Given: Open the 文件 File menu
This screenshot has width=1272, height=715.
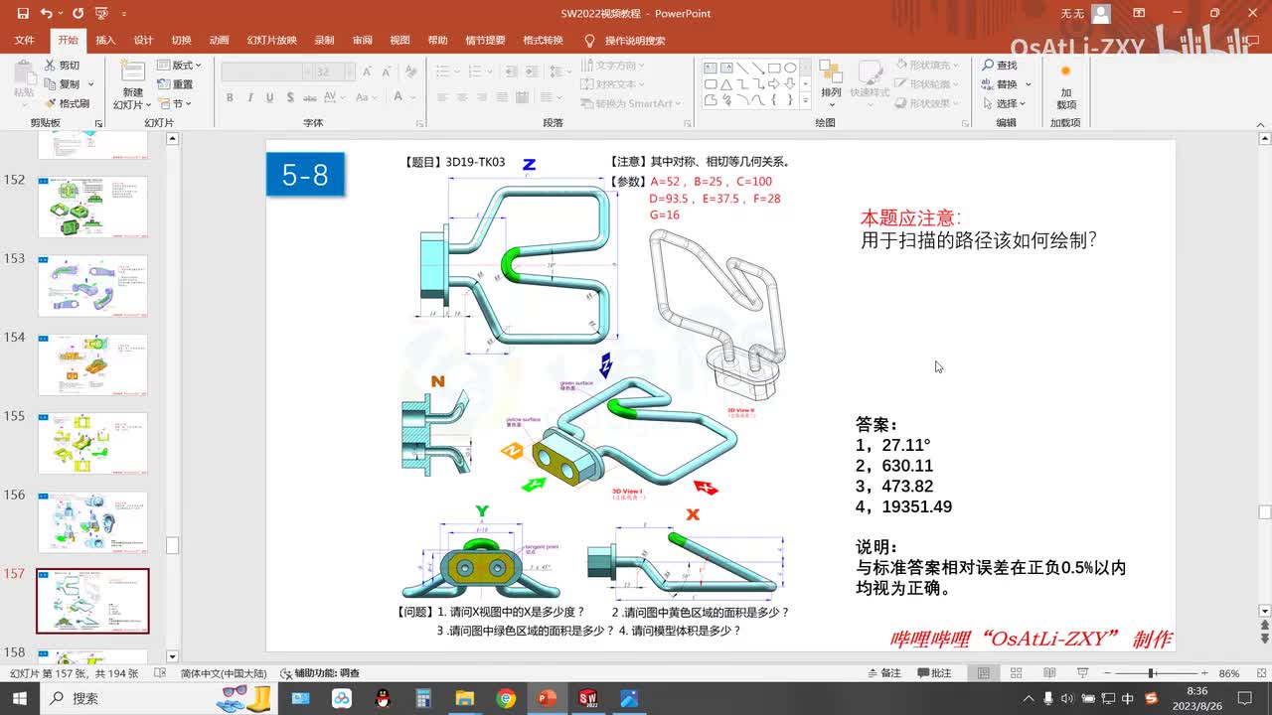Looking at the screenshot, I should click(25, 41).
